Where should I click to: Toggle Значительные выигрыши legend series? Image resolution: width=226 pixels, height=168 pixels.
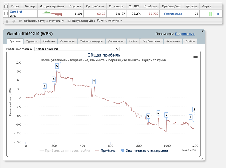(145, 151)
